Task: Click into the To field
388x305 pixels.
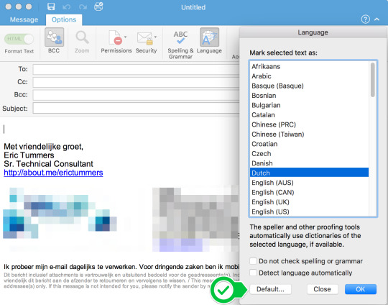Action: pos(136,69)
